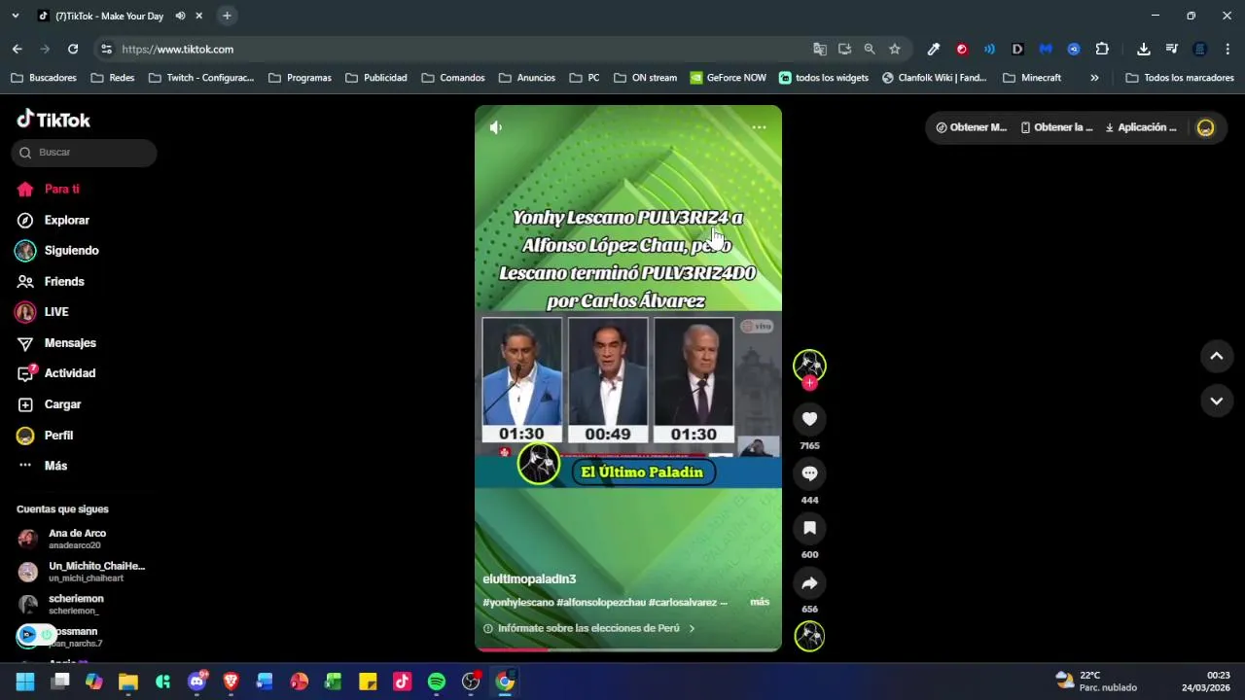Click the #yonhylescano hashtag
Screen dimensions: 1245x700
coord(518,603)
